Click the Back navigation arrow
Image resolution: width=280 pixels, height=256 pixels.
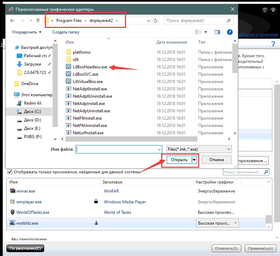click(13, 21)
